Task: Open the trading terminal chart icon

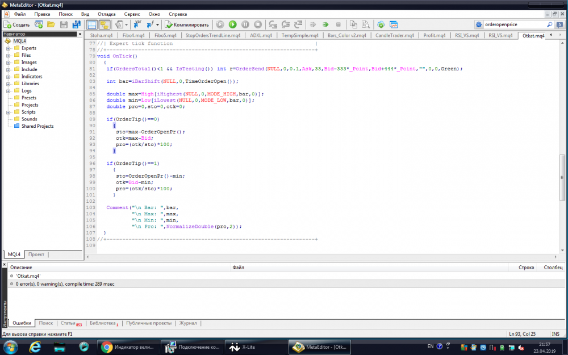Action: pos(394,24)
